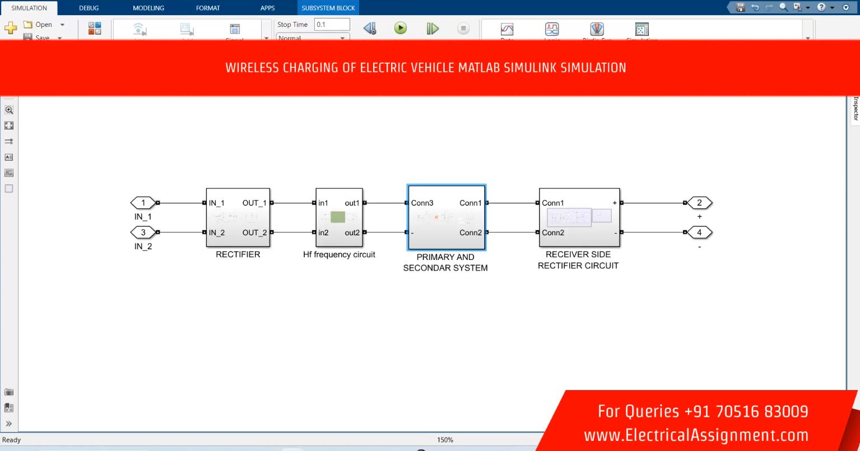Expand the Review Results gallery arrow
The width and height of the screenshot is (860, 451).
(x=807, y=38)
